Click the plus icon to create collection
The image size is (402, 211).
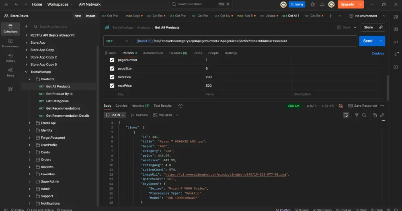pos(26,26)
